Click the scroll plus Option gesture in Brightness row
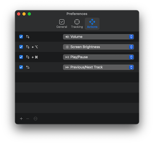 click(32, 47)
